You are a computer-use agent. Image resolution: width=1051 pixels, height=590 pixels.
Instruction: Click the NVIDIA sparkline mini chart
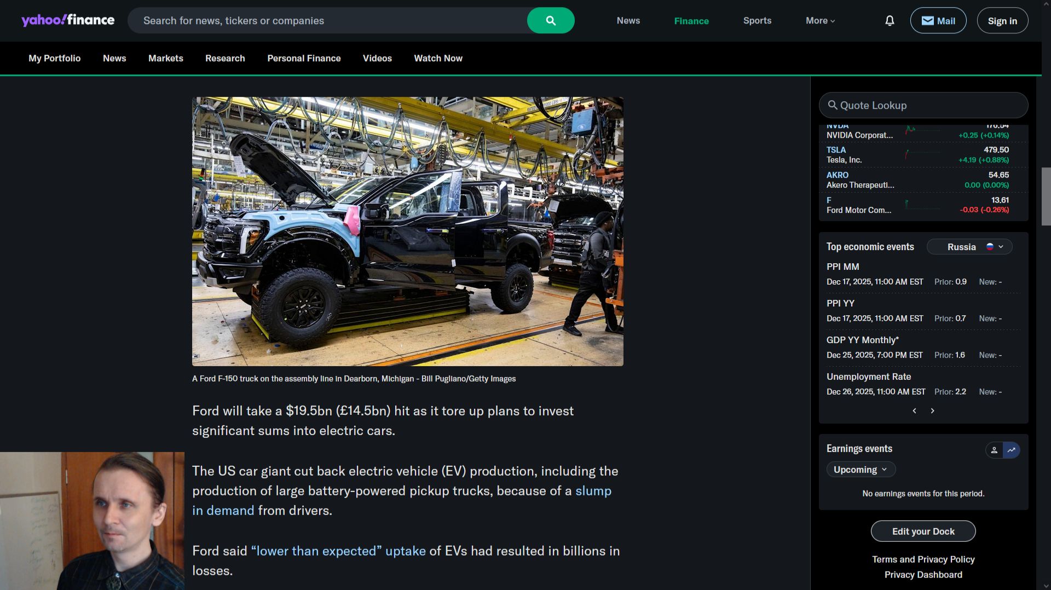[x=922, y=130]
